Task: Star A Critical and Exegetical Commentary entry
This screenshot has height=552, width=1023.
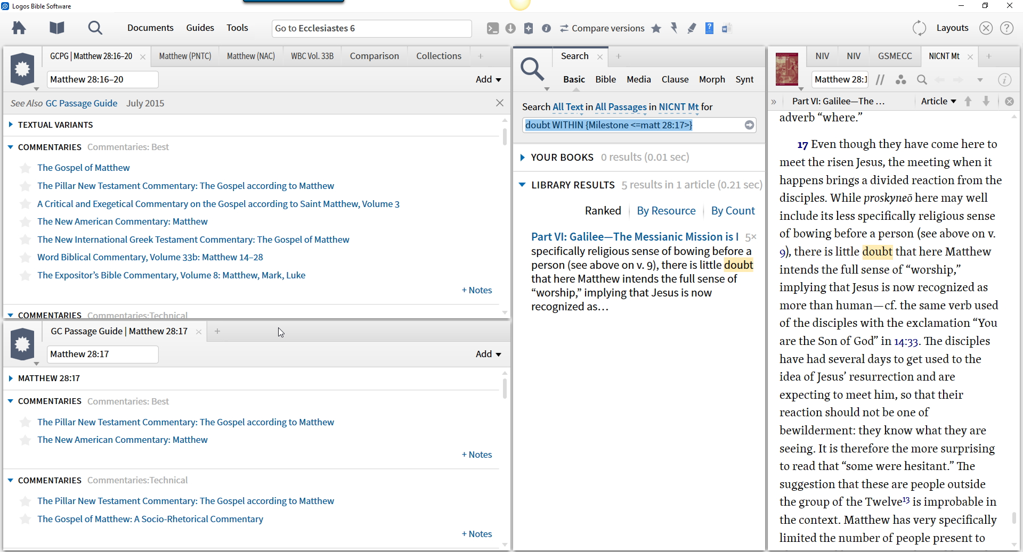Action: point(25,204)
